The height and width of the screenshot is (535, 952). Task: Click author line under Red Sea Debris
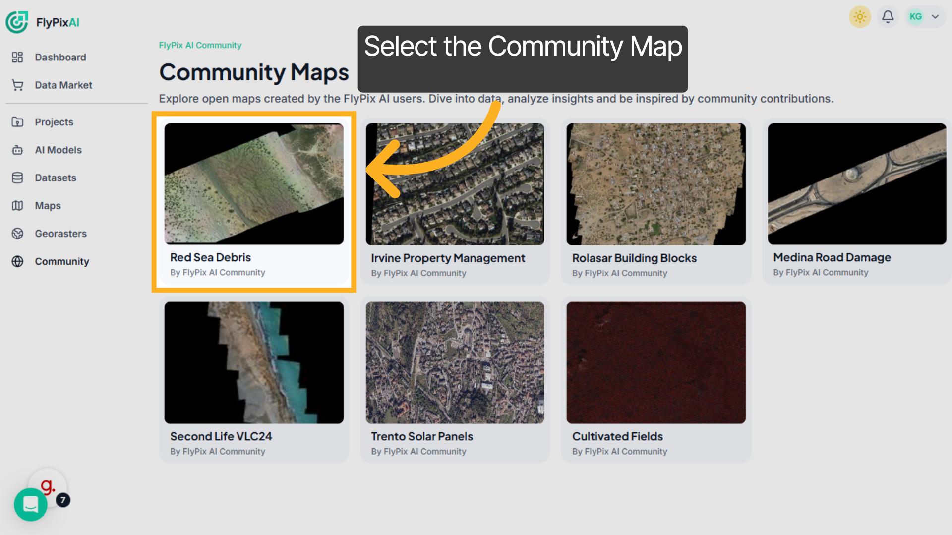[218, 272]
